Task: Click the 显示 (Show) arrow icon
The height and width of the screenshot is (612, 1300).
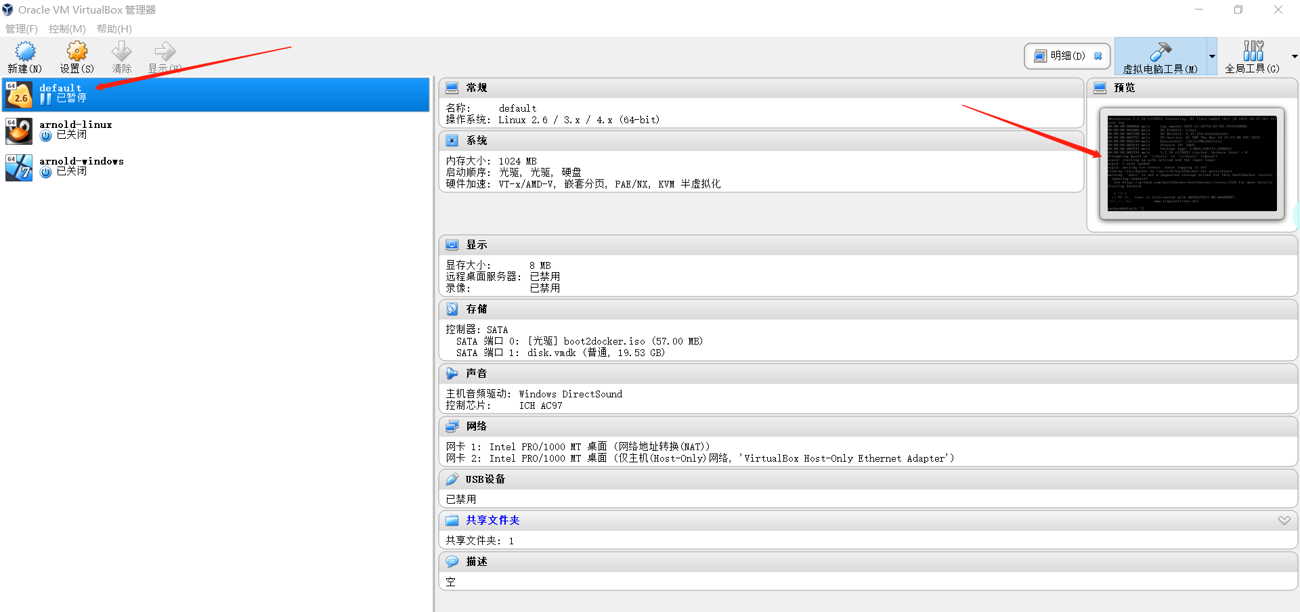Action: click(165, 52)
